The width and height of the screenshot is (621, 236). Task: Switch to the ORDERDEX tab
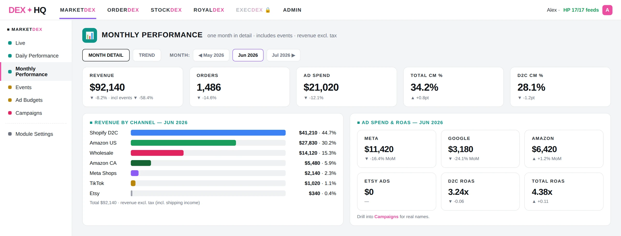123,10
